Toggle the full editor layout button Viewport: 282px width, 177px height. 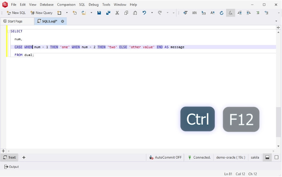(x=276, y=157)
